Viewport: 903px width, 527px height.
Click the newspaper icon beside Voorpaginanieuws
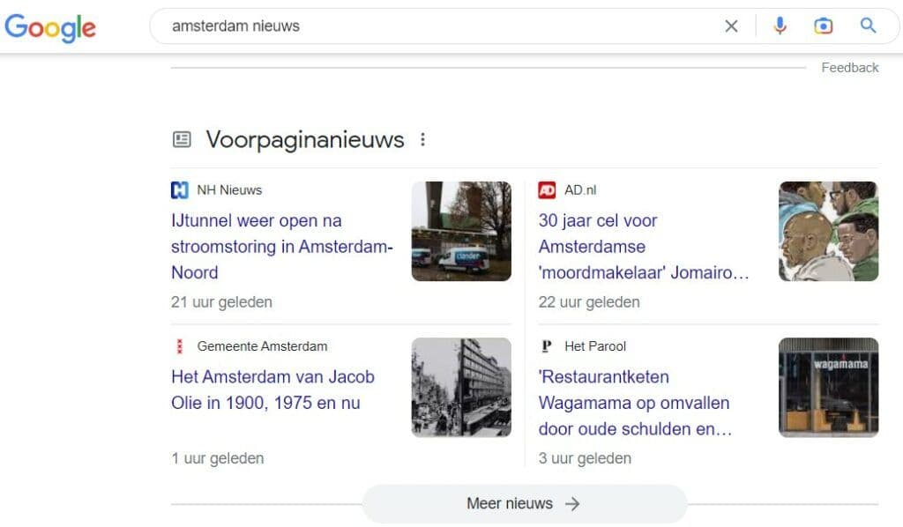tap(182, 139)
